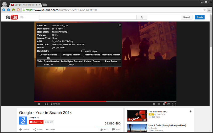Open the YouTube guide menu icon
213x133 pixels.
point(22,17)
